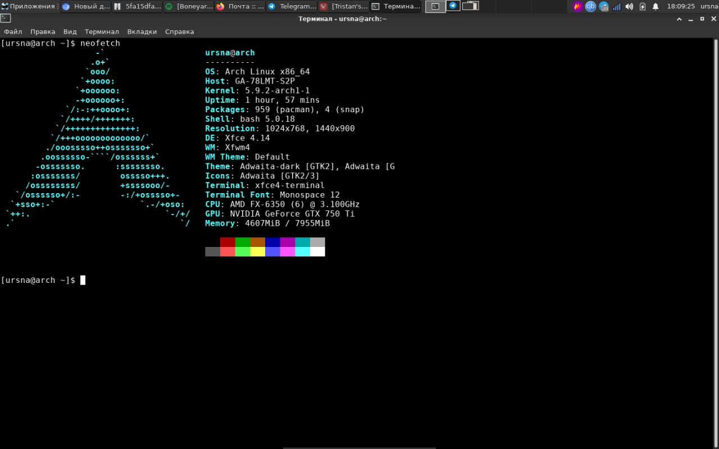Select the "Термина..." taskbar button

395,6
